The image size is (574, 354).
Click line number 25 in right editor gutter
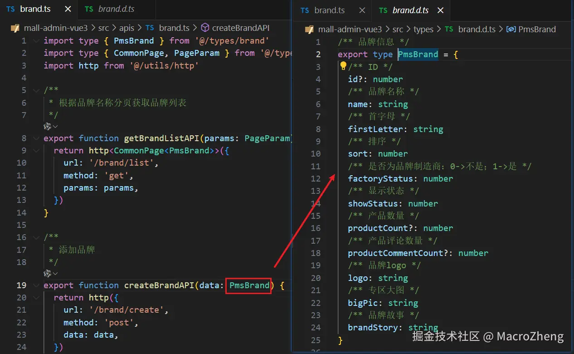point(316,339)
